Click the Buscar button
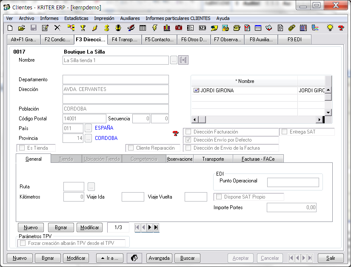This screenshot has width=351, height=267. point(187,258)
